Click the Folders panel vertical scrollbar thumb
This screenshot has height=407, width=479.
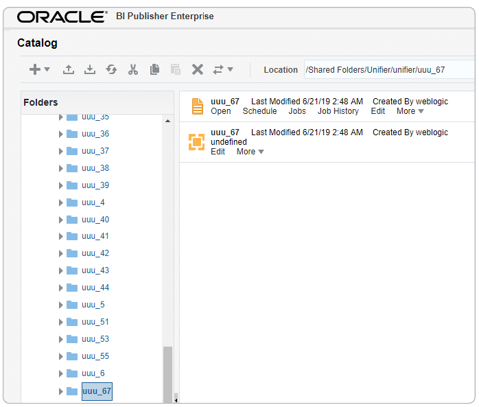pos(167,375)
